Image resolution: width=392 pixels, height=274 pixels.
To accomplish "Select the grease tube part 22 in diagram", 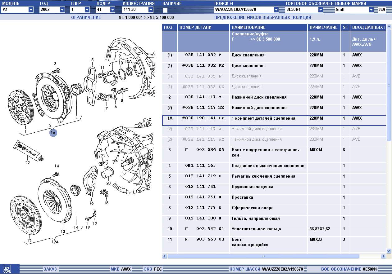I will (x=28, y=151).
